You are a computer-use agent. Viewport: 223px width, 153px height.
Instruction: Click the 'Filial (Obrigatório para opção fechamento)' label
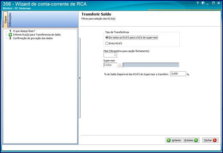click(x=126, y=51)
